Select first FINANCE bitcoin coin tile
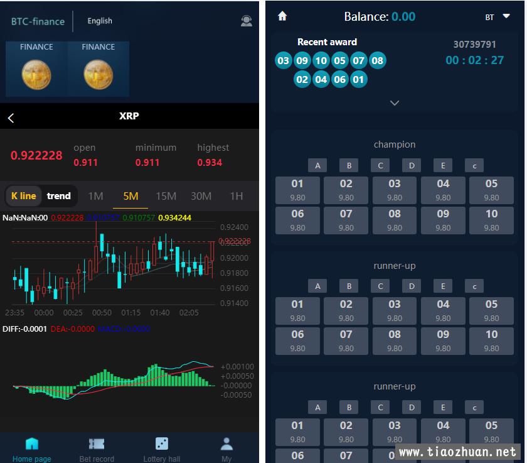Screen dimensions: 527x463 [x=36, y=69]
